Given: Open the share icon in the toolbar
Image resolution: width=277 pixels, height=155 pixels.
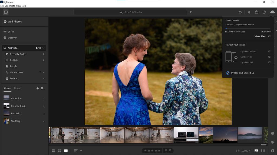Looking at the screenshot, I should 257,12.
